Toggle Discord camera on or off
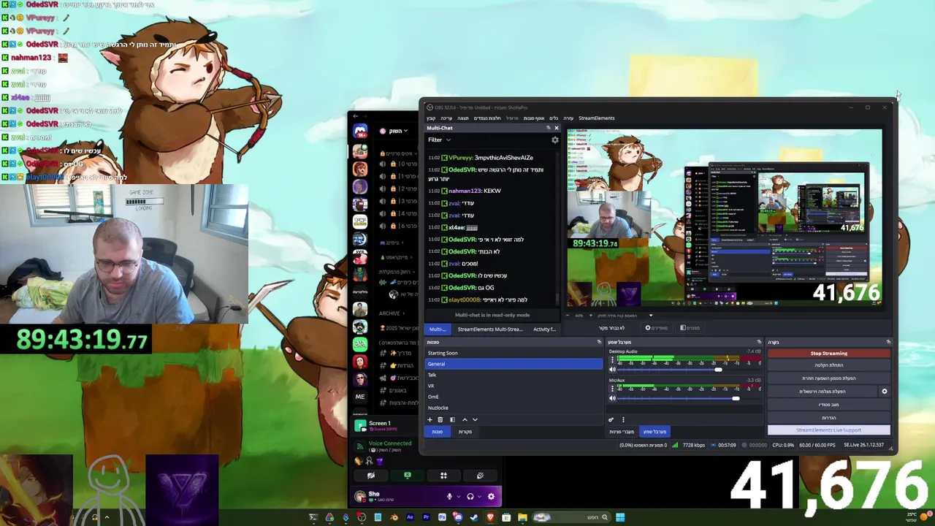The width and height of the screenshot is (935, 526). [x=371, y=476]
